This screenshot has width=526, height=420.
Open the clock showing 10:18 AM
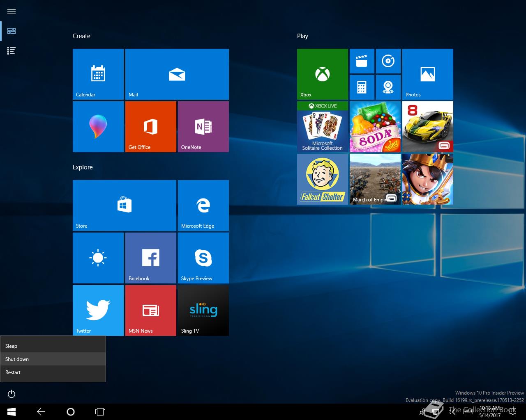point(490,412)
